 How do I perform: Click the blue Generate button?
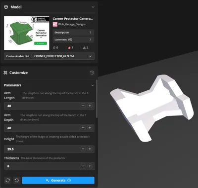[x=58, y=181]
